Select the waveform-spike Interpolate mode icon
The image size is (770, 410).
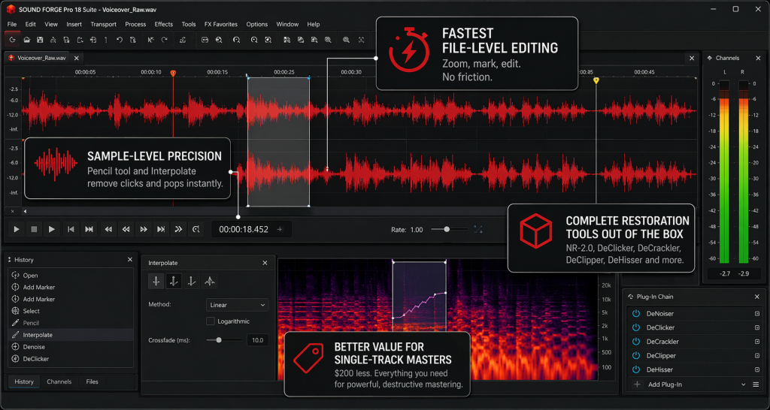(211, 281)
